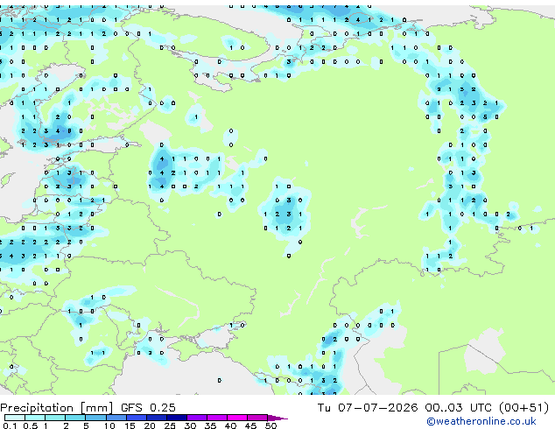Pick the legend swatch between 35 and 40
Viewport: 555px width, 429px height.
pos(217,418)
